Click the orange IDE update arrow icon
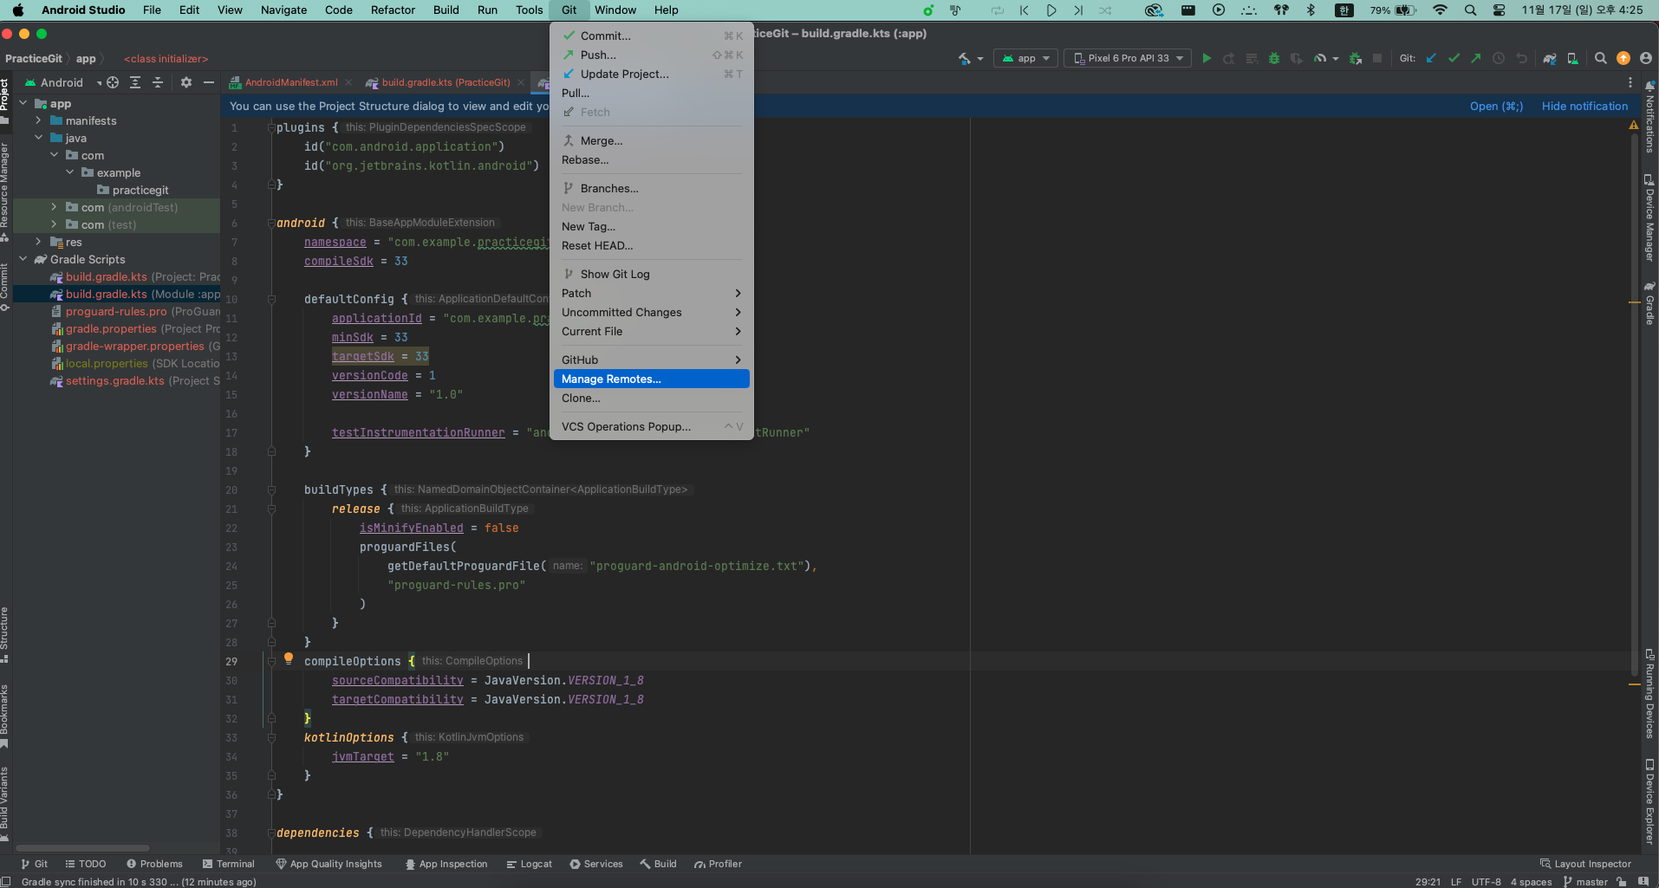1659x888 pixels. point(1623,58)
